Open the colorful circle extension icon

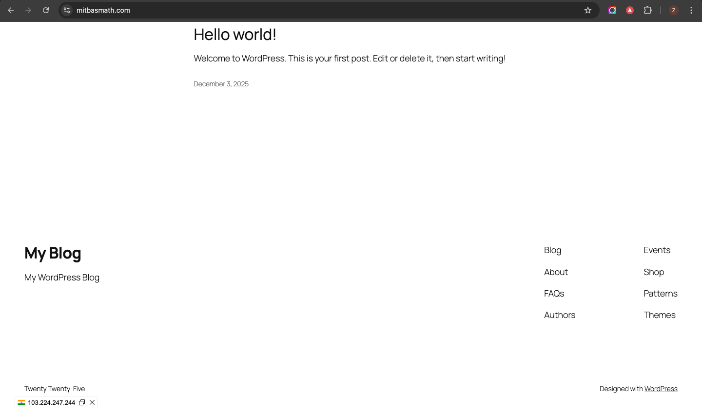coord(612,10)
